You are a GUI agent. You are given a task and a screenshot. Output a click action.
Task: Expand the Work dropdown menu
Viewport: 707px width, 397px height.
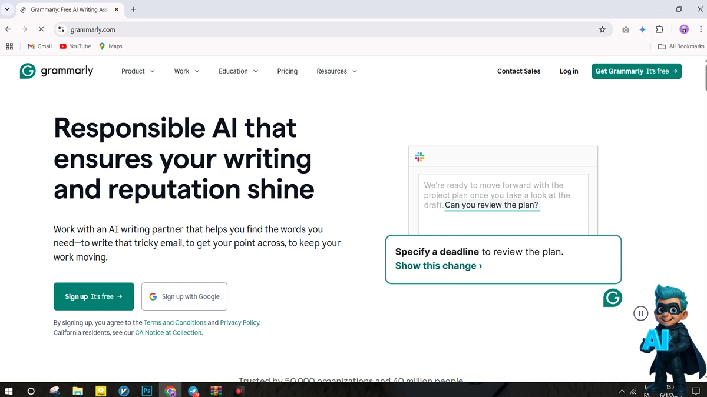tap(187, 71)
